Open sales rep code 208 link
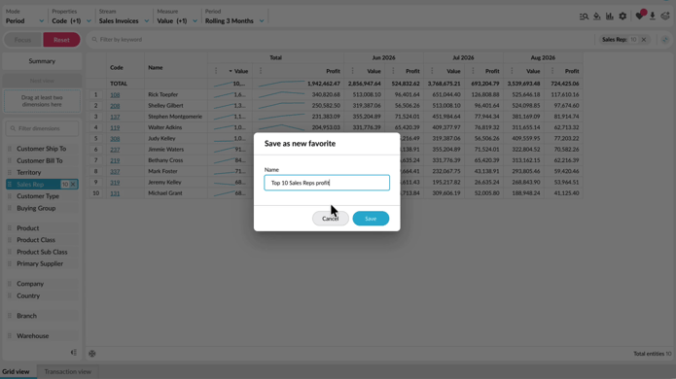The image size is (676, 379). tap(115, 106)
